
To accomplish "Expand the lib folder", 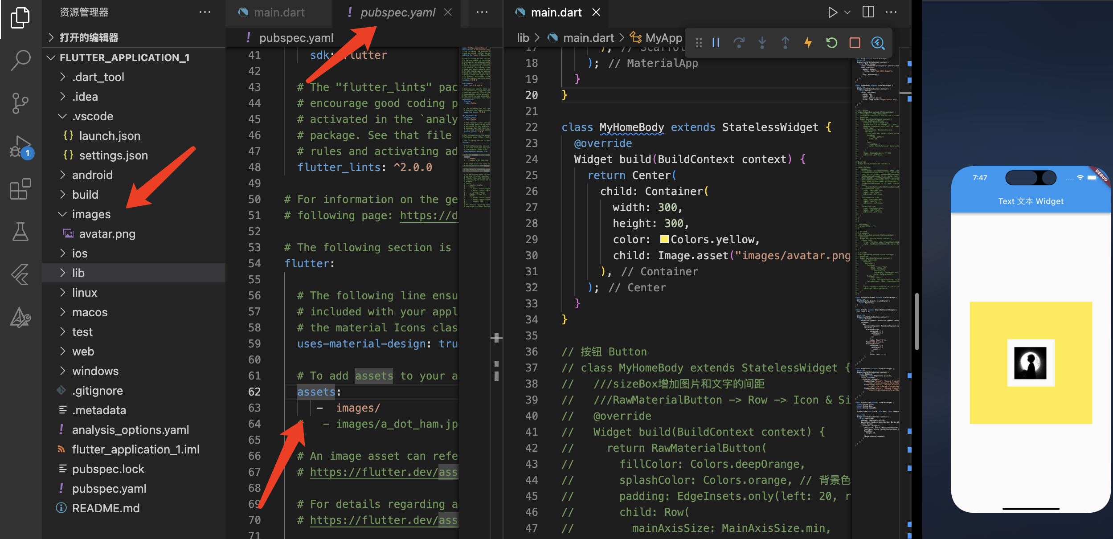I will 78,273.
